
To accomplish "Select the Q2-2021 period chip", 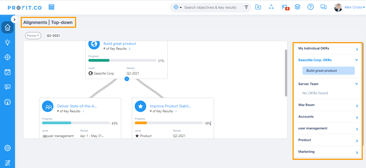I will pyautogui.click(x=53, y=35).
